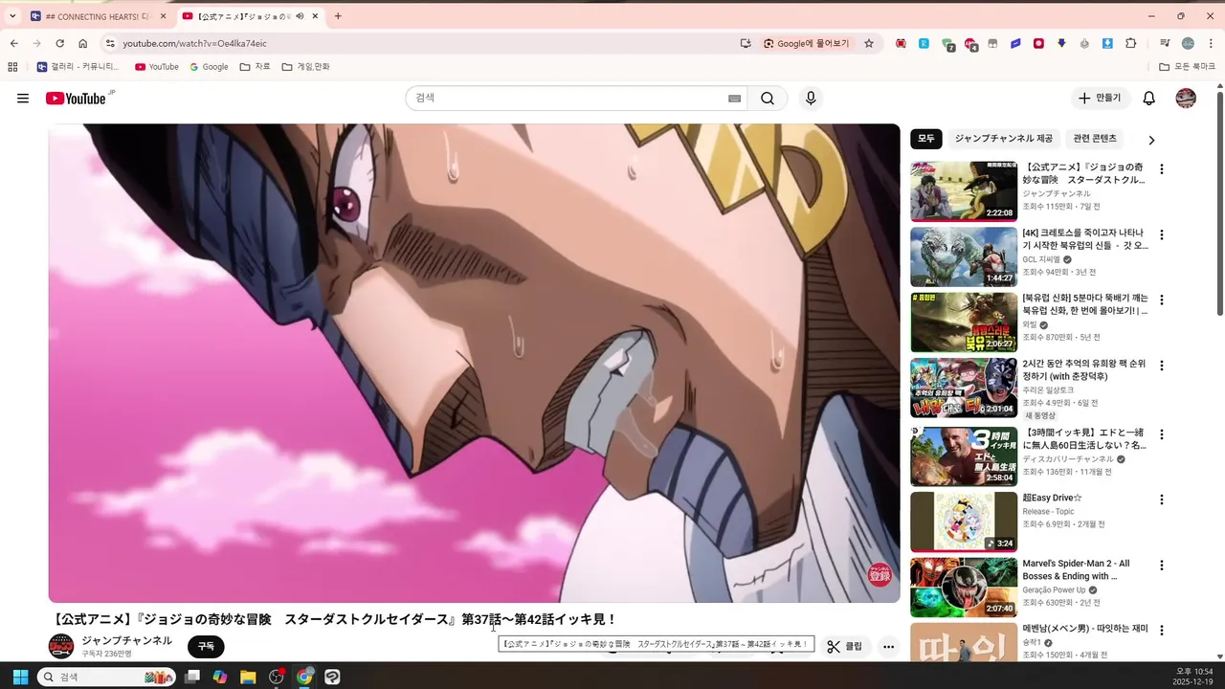Open the Chrome home page button

pos(83,43)
